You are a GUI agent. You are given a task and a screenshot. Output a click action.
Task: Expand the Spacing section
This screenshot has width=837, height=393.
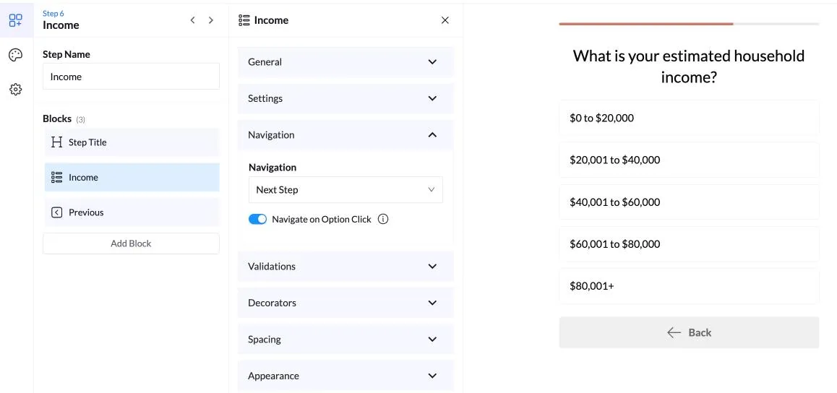[346, 339]
